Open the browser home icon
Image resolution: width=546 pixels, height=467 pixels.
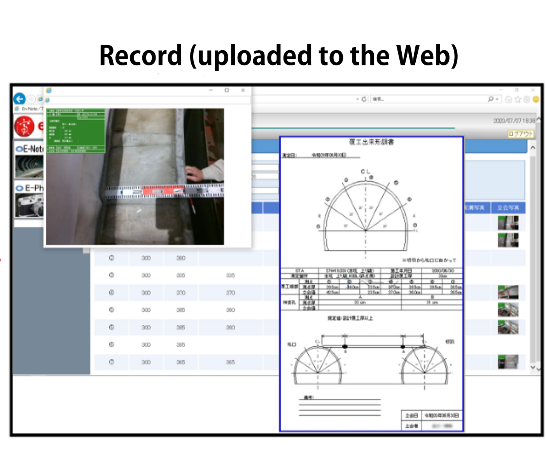pyautogui.click(x=509, y=100)
